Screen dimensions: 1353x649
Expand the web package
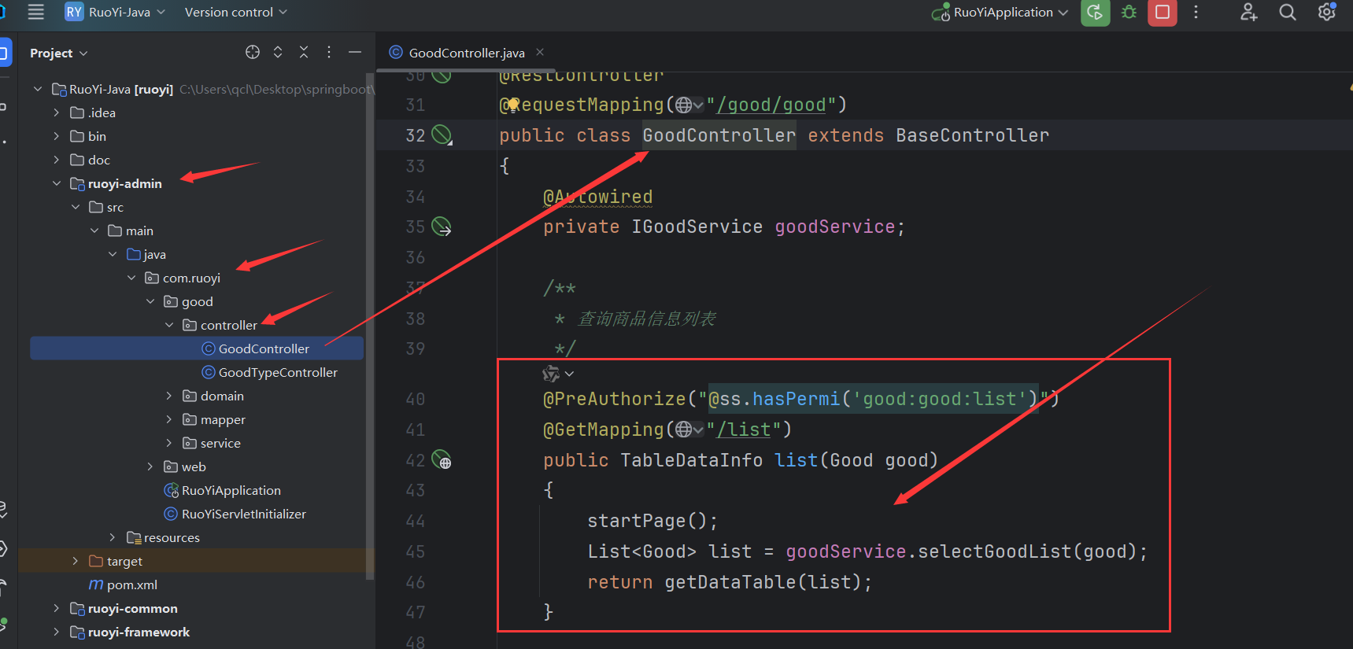(150, 466)
